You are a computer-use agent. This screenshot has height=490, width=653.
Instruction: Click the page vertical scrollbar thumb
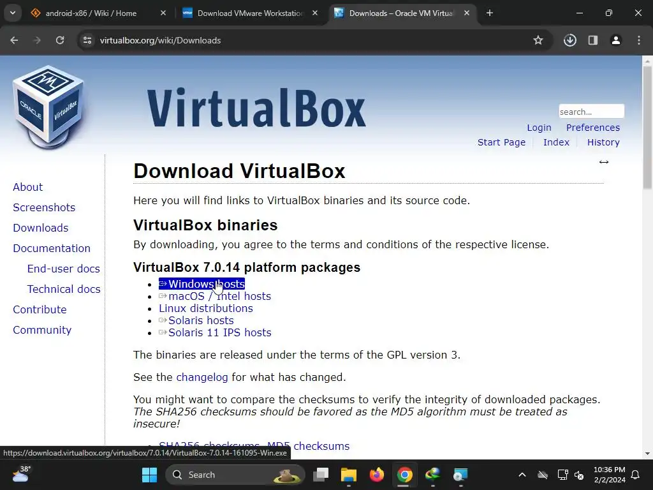pyautogui.click(x=647, y=127)
